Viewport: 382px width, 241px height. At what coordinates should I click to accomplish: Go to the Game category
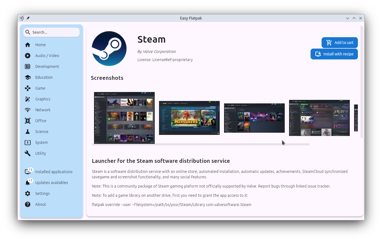(40, 88)
